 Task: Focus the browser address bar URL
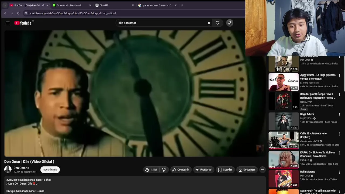73,13
